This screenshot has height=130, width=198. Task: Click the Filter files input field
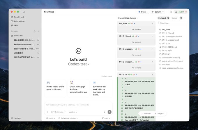[x=172, y=23]
